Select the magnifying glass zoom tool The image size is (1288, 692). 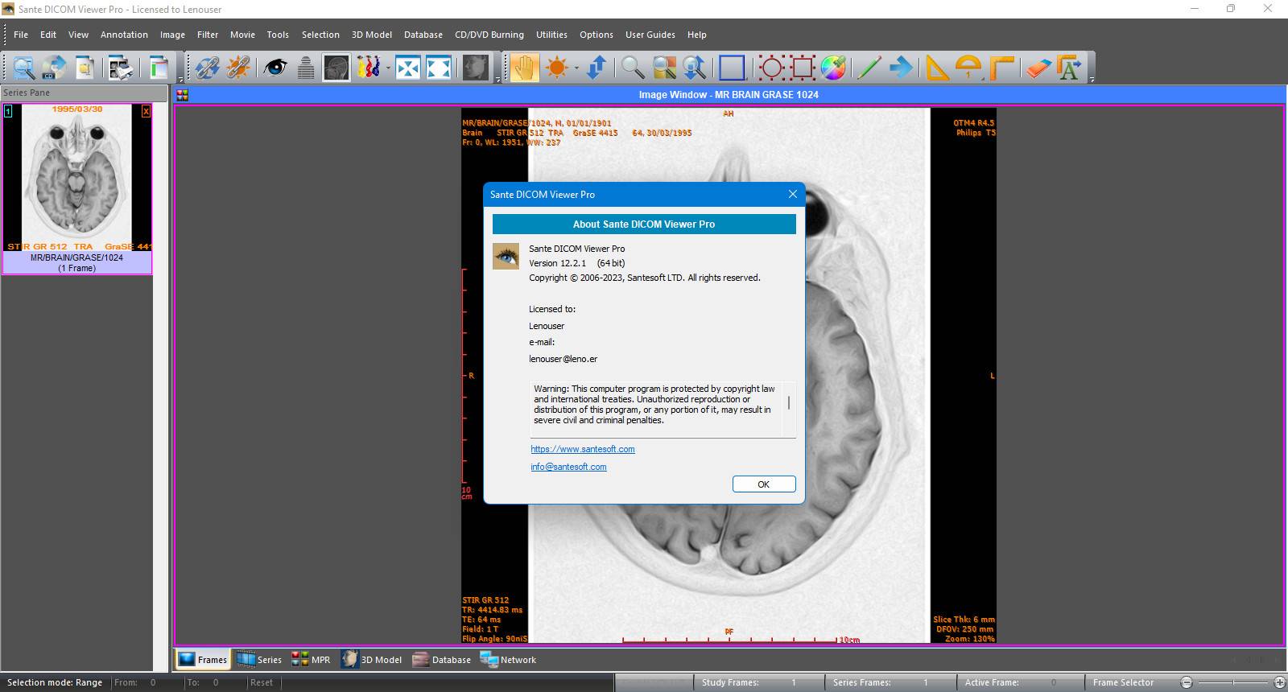click(x=633, y=68)
